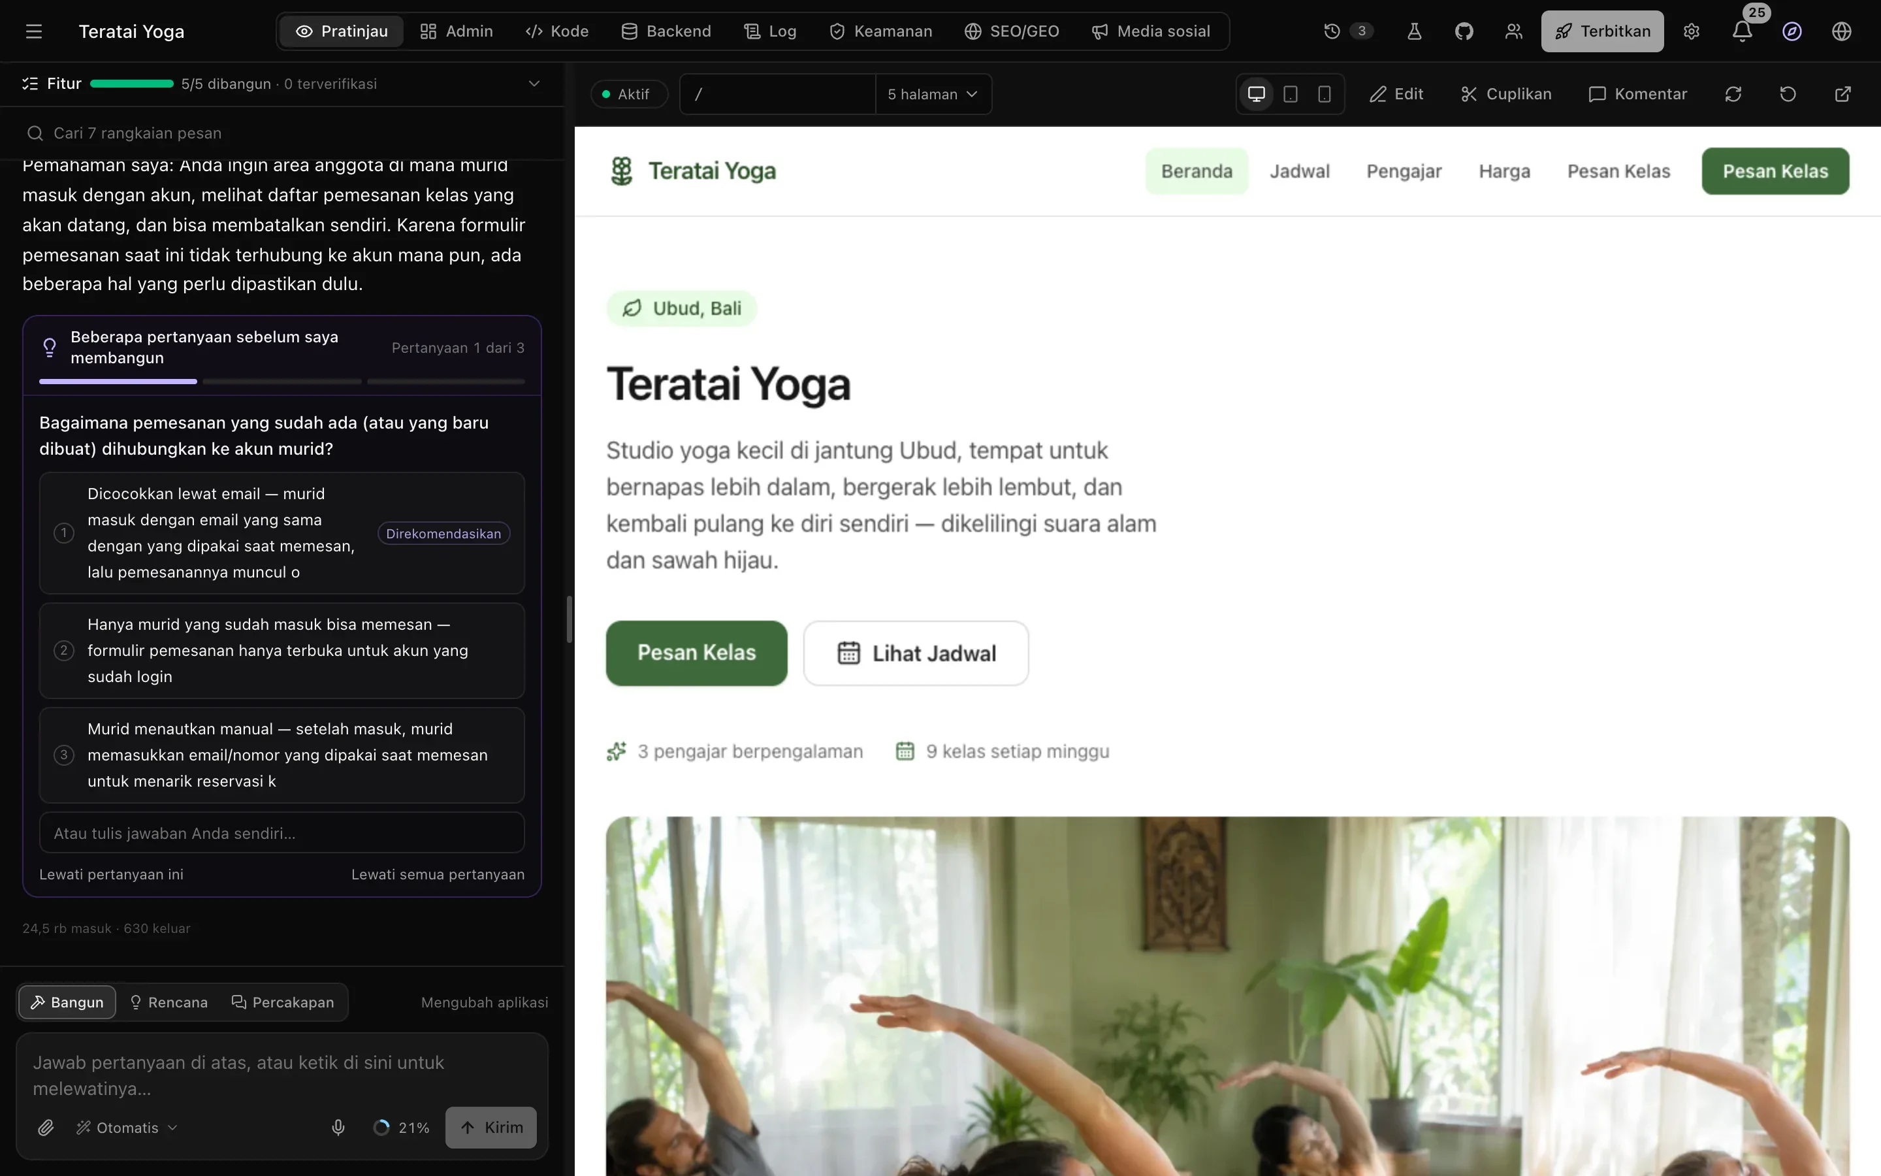Click the Terbitkan publish button
Viewport: 1881px width, 1176px height.
[x=1602, y=31]
